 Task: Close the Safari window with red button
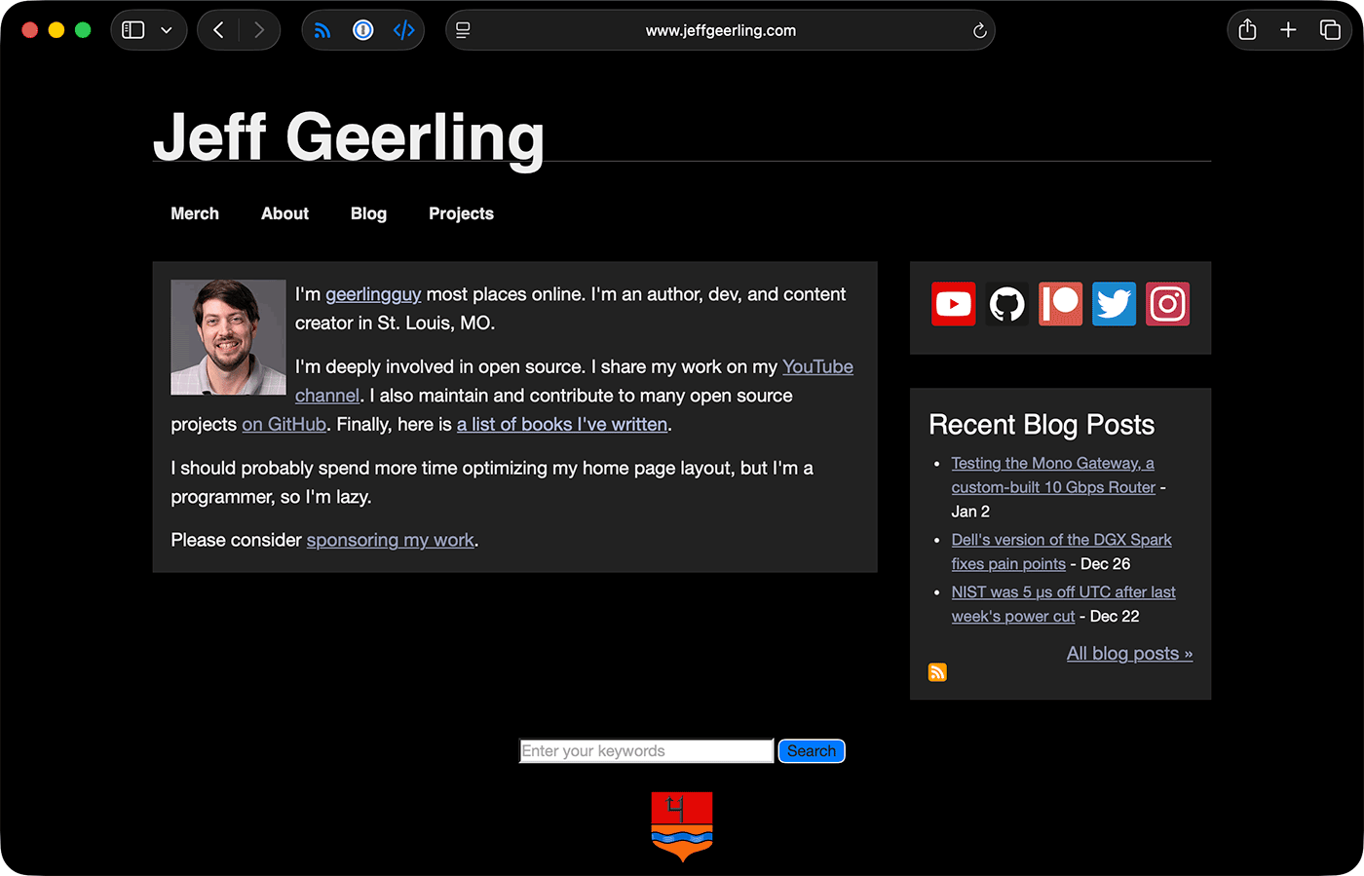click(x=30, y=30)
